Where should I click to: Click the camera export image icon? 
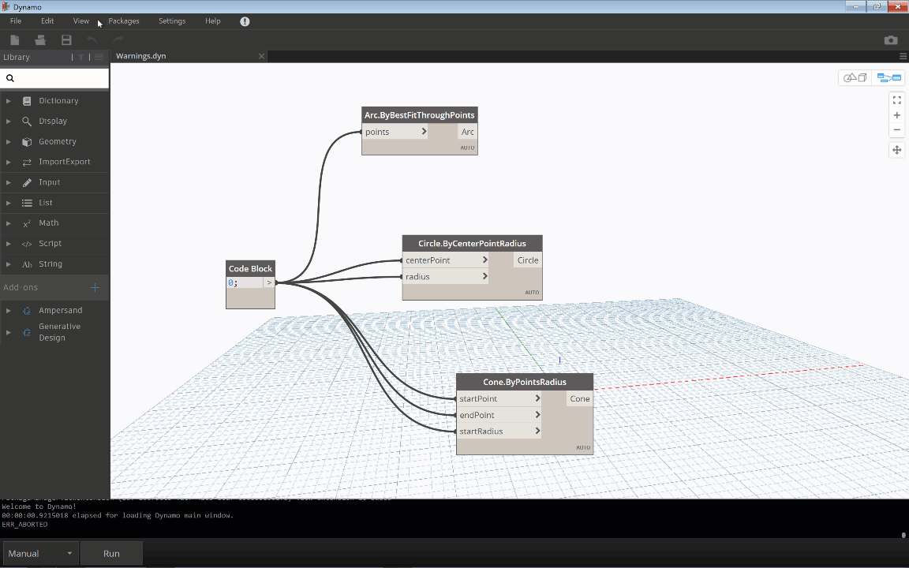pyautogui.click(x=891, y=40)
